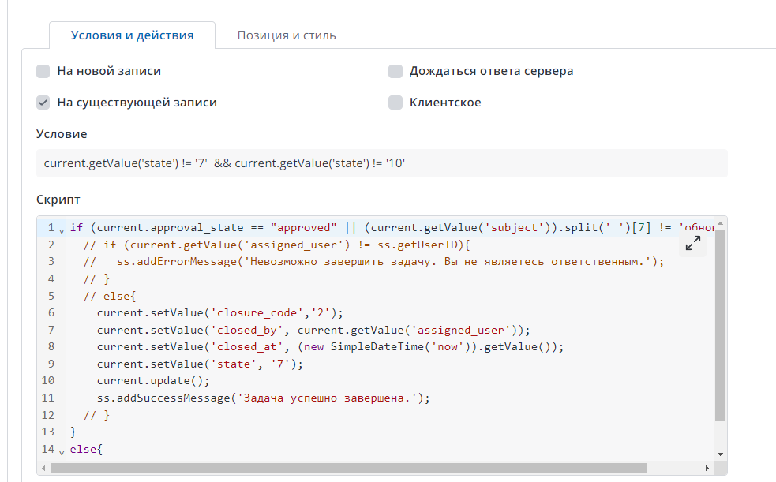The image size is (776, 482).
Task: Tick the Дождаться ответа сервера checkbox
Action: point(395,71)
